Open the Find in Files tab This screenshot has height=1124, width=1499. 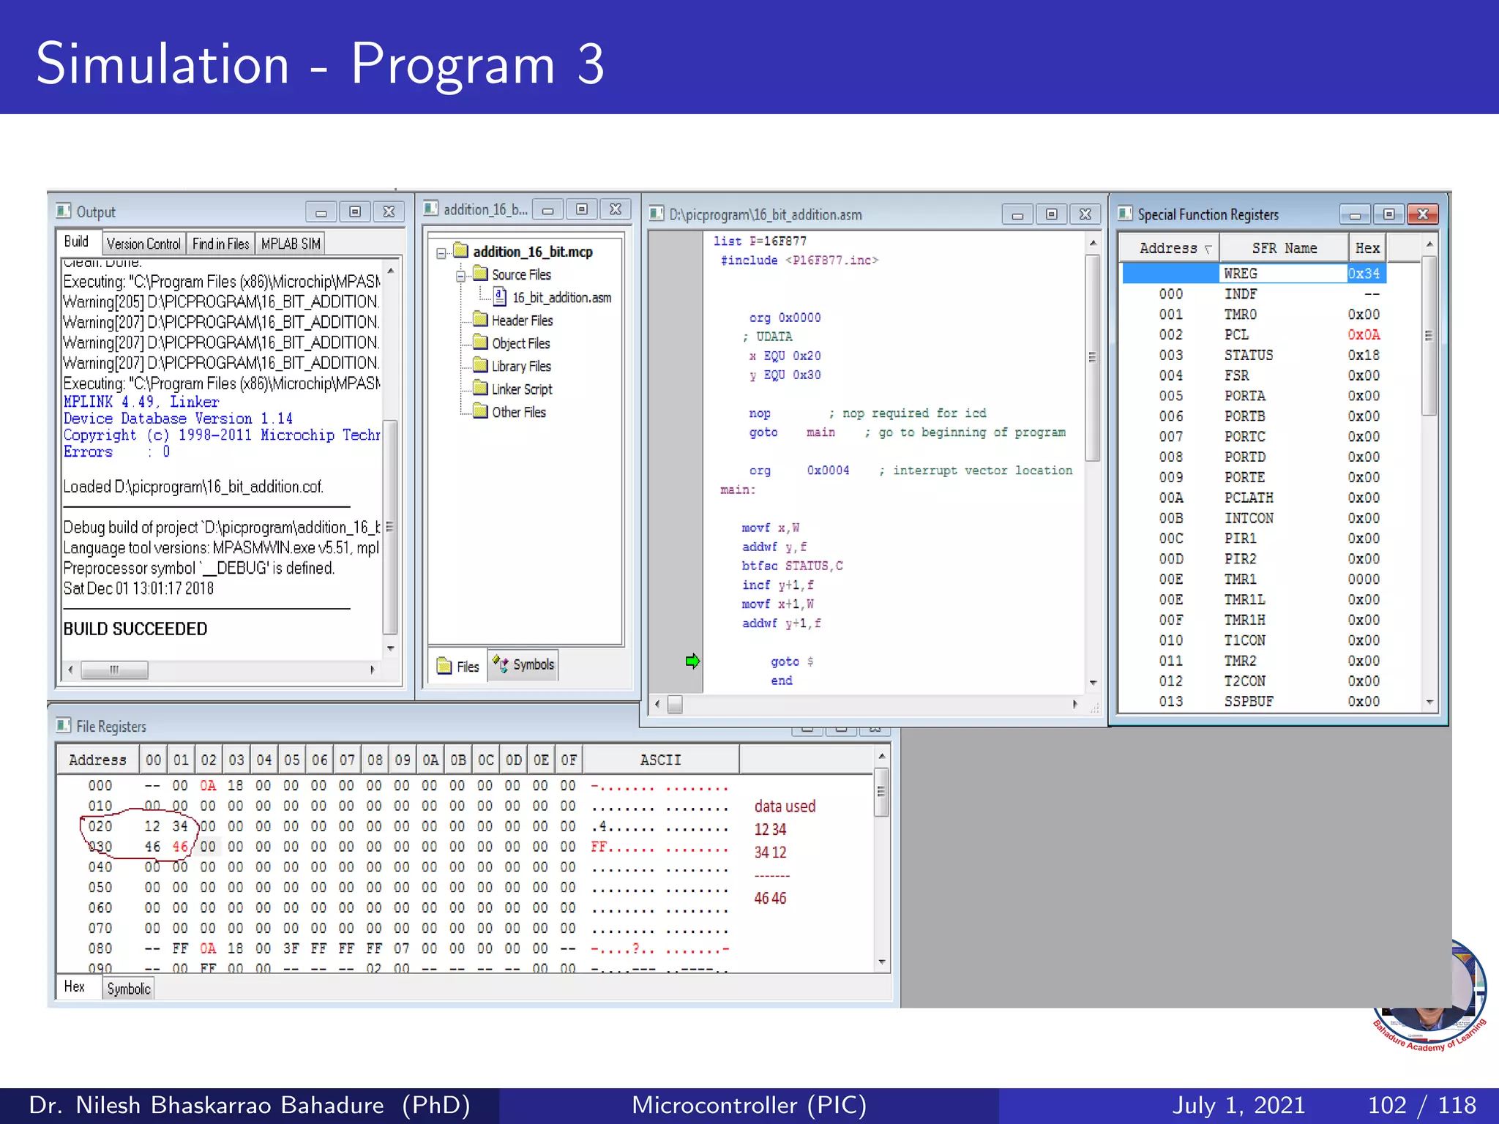(x=220, y=244)
